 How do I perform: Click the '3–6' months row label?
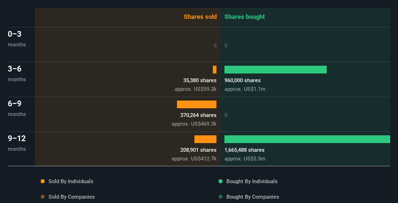17,73
